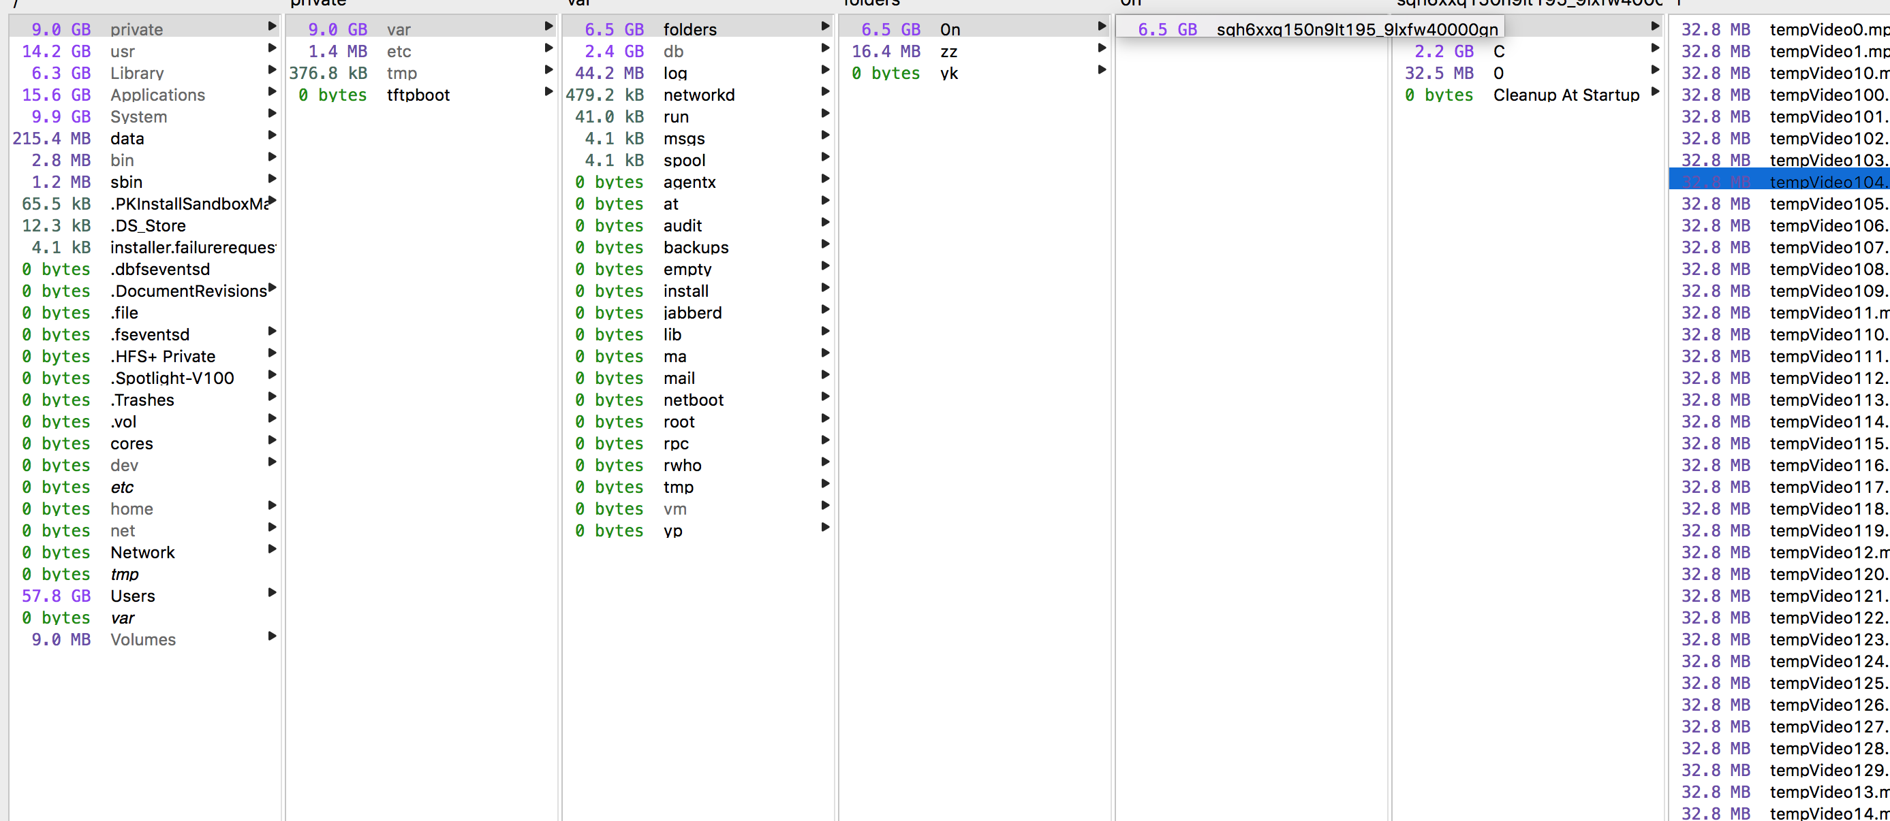The image size is (1890, 821).
Task: Expand the netboot folder arrow
Action: click(825, 397)
